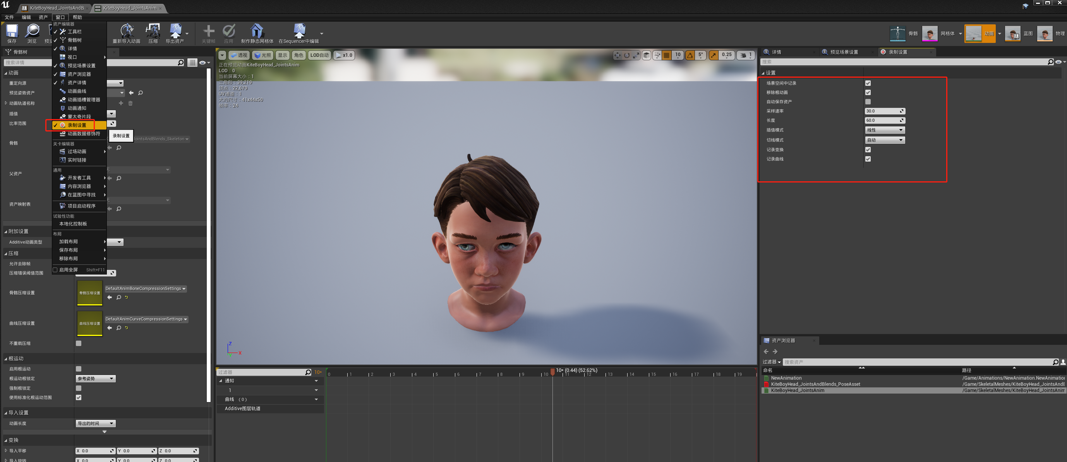Click the 导出资产 export asset icon
This screenshot has width=1067, height=462.
pos(175,31)
